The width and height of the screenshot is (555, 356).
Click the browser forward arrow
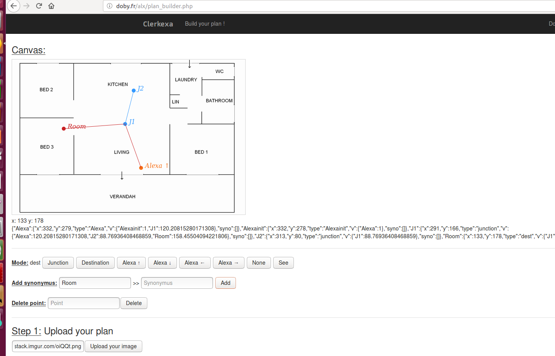click(x=26, y=6)
